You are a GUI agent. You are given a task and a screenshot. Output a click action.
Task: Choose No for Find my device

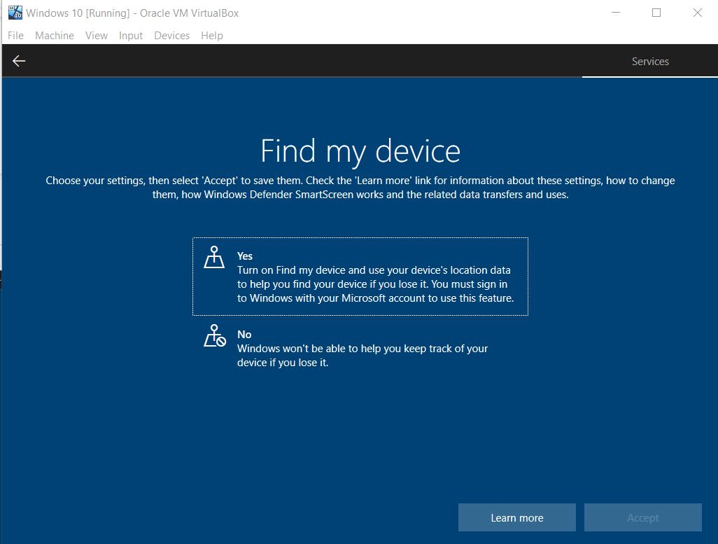point(360,348)
